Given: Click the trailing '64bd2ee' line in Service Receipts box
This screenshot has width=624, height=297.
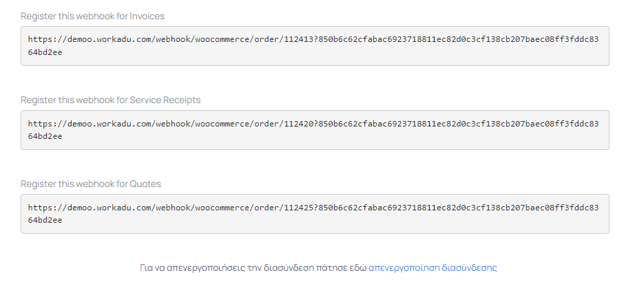Looking at the screenshot, I should click(45, 136).
